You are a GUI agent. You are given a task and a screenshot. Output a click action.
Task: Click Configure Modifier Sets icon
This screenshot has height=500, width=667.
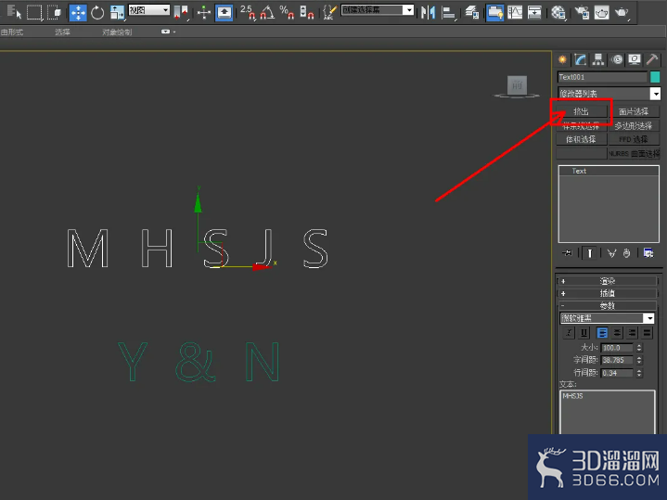point(648,253)
